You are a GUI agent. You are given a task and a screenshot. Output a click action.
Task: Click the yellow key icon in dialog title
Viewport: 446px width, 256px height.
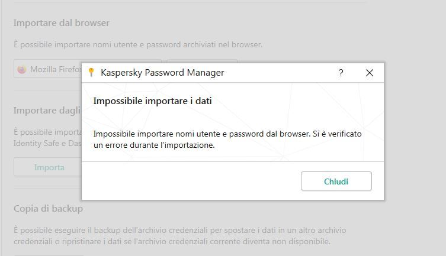(91, 73)
